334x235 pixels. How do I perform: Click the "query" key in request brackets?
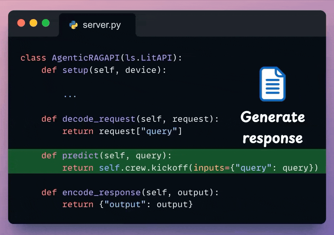(159, 131)
